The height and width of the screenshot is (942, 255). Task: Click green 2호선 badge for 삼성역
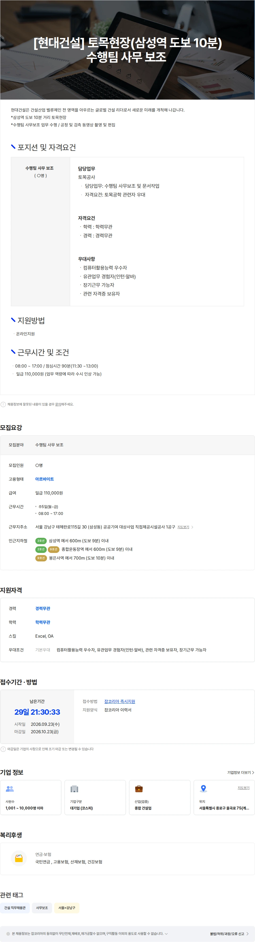(x=41, y=540)
